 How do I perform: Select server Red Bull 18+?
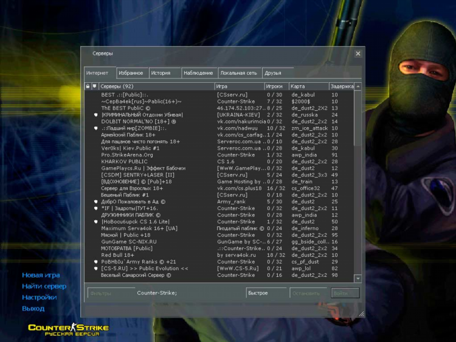[219, 256]
